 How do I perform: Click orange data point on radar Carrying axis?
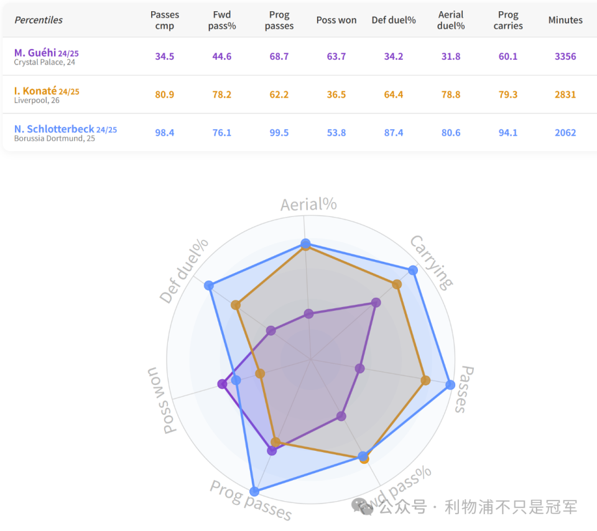(x=397, y=284)
